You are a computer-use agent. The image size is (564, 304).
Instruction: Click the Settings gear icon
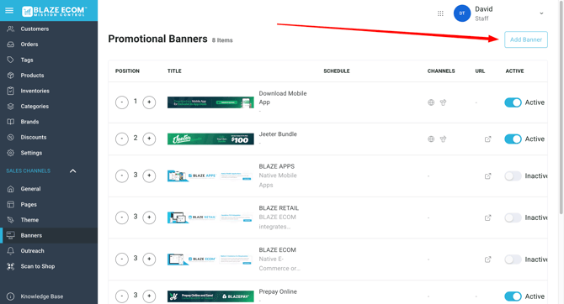[11, 153]
